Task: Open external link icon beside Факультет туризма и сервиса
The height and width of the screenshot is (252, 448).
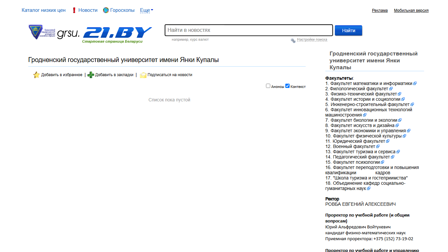Action: click(398, 152)
